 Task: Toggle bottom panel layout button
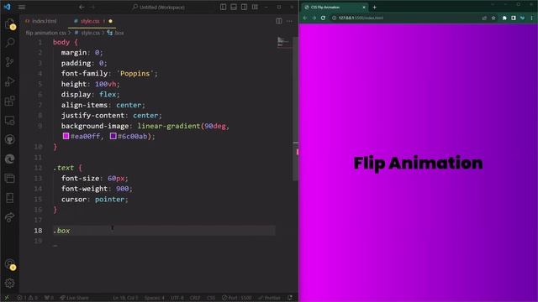(x=234, y=7)
